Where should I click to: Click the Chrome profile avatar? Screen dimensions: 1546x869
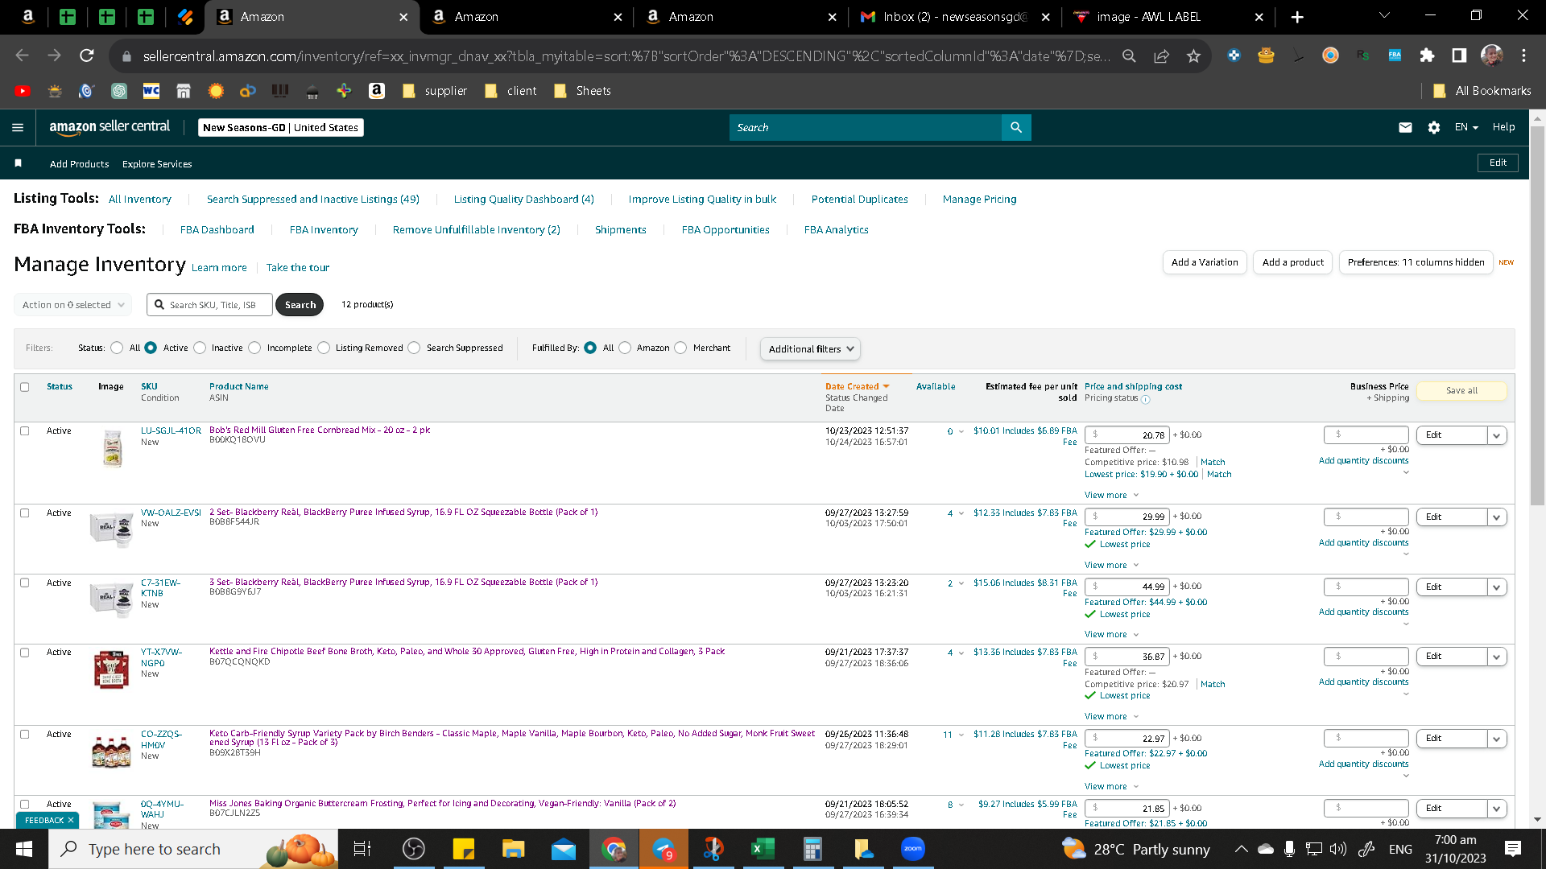(1491, 56)
